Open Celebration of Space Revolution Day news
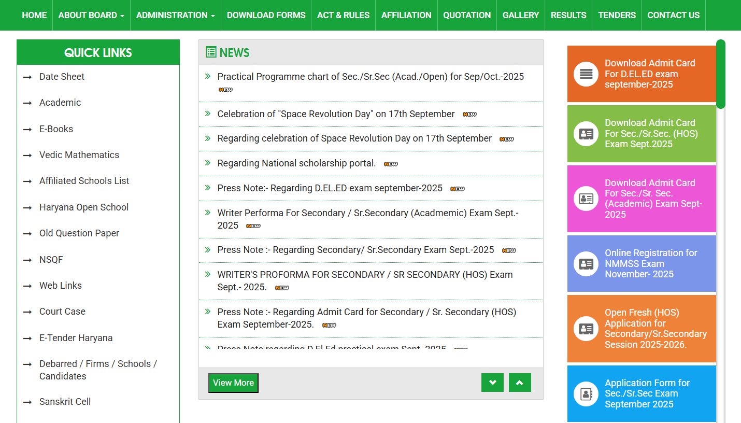The width and height of the screenshot is (741, 423). [x=336, y=114]
